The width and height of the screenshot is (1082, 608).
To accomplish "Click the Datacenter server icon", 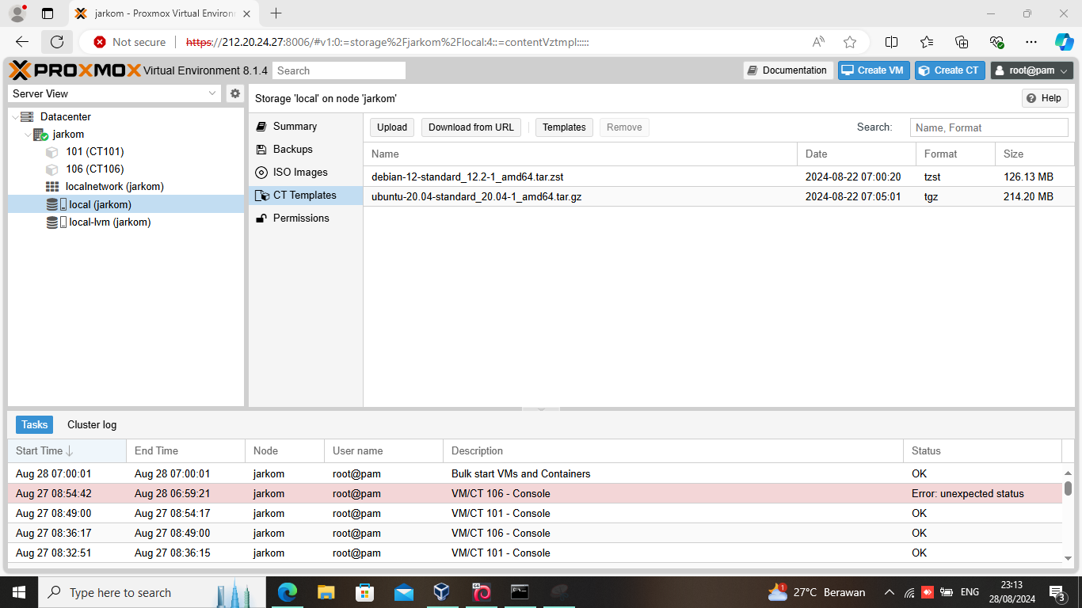I will point(28,116).
